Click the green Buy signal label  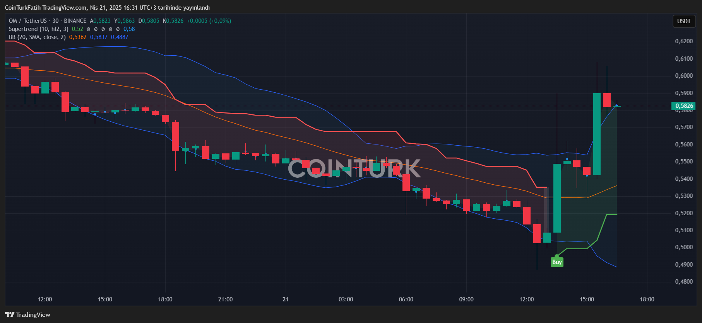point(557,262)
